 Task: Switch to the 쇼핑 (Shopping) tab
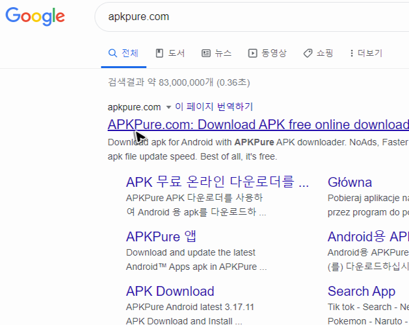coord(318,53)
